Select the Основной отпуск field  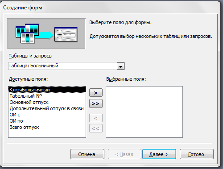(47, 102)
